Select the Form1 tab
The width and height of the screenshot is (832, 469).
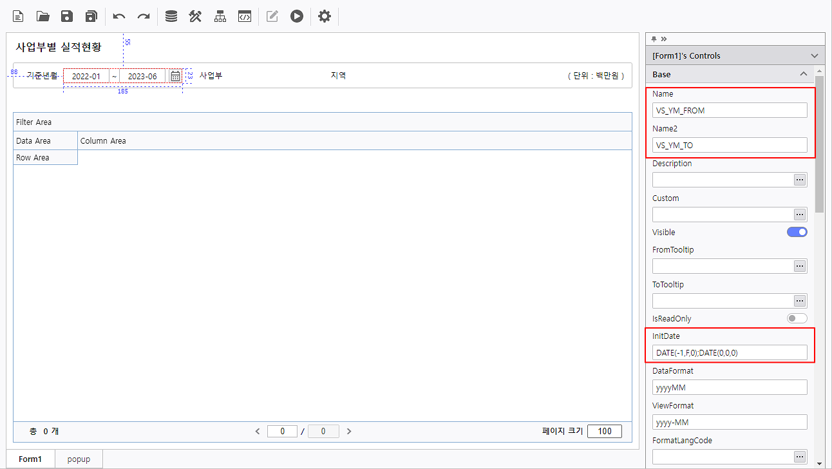[30, 459]
